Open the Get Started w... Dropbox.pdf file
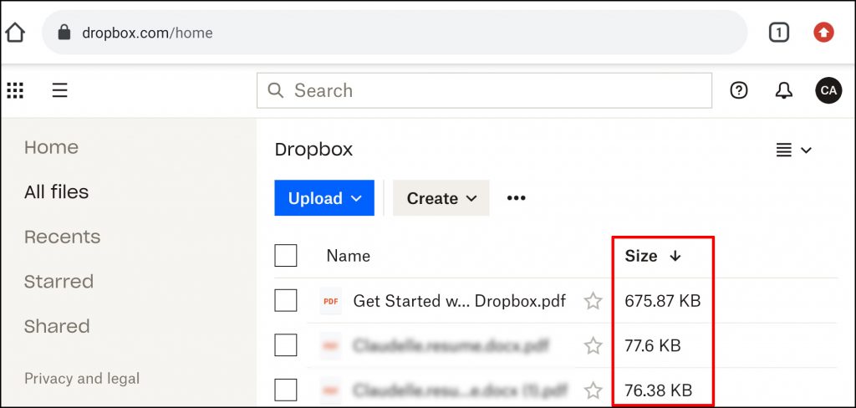Screen dimensions: 856x408 (459, 301)
